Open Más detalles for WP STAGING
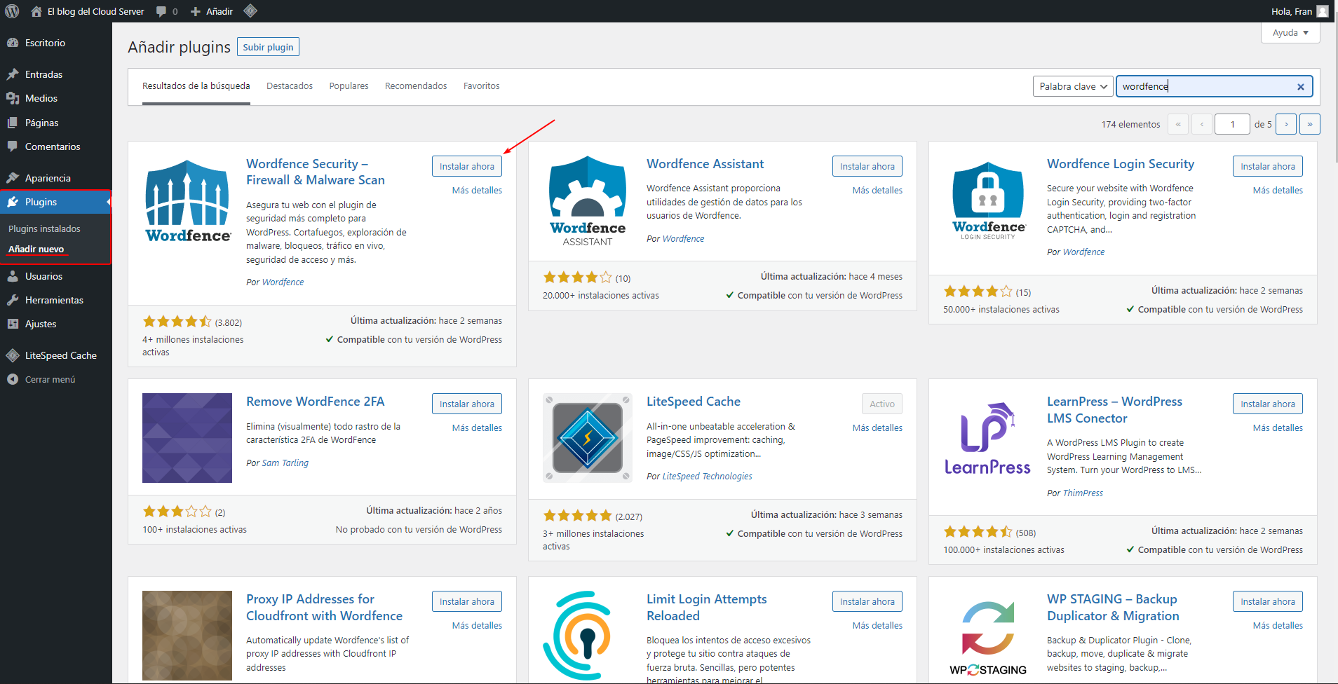The image size is (1338, 684). click(1278, 625)
